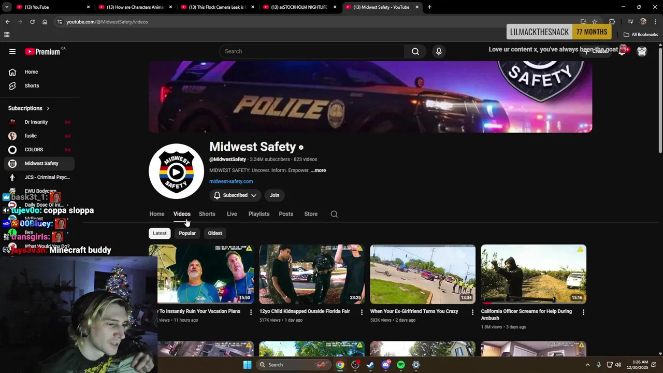Image resolution: width=663 pixels, height=373 pixels.
Task: Select Midwest Safety in sidebar
Action: pyautogui.click(x=39, y=164)
